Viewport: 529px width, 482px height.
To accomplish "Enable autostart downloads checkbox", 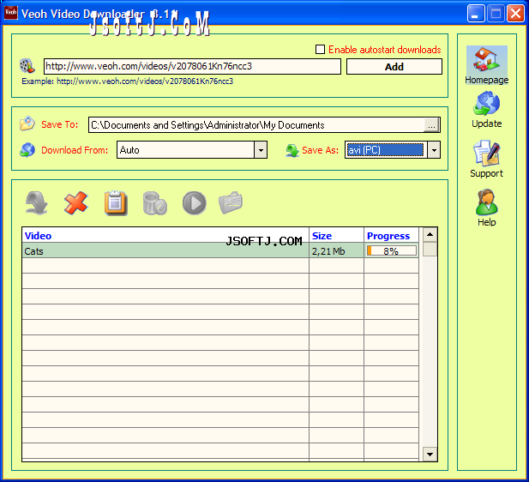I will point(320,49).
